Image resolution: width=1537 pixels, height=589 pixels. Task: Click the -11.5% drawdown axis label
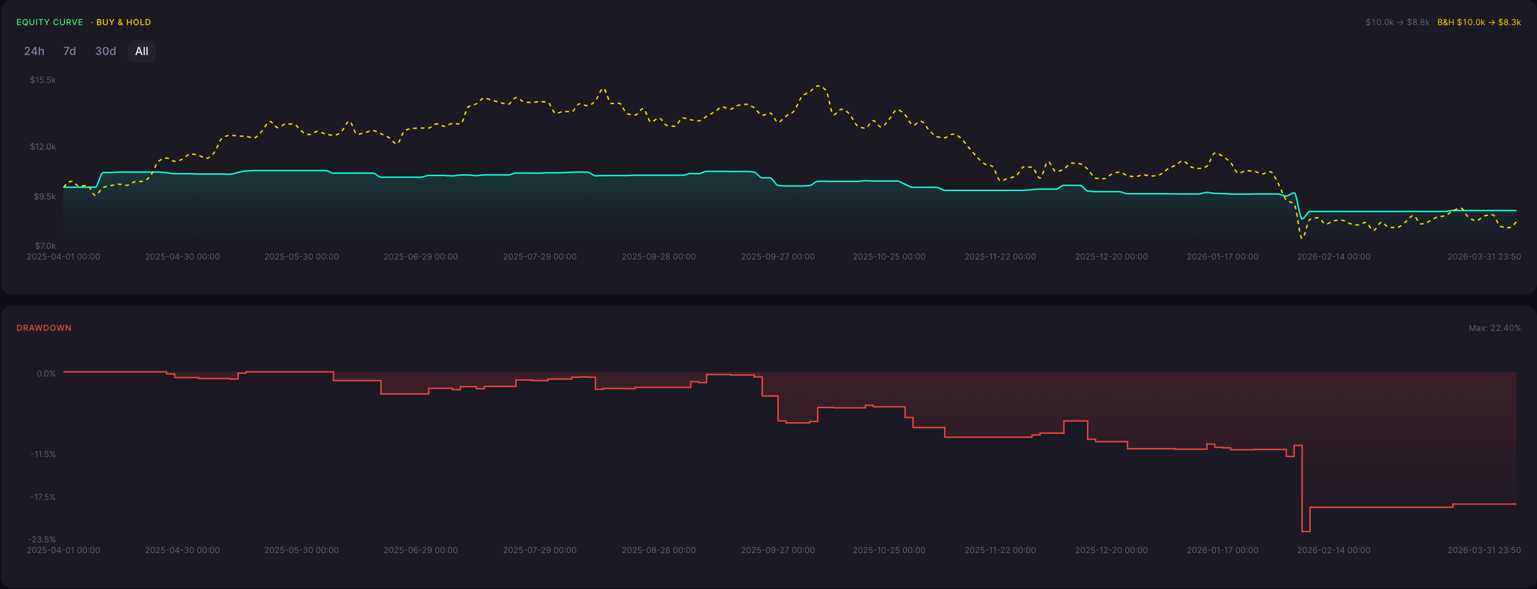tap(43, 454)
